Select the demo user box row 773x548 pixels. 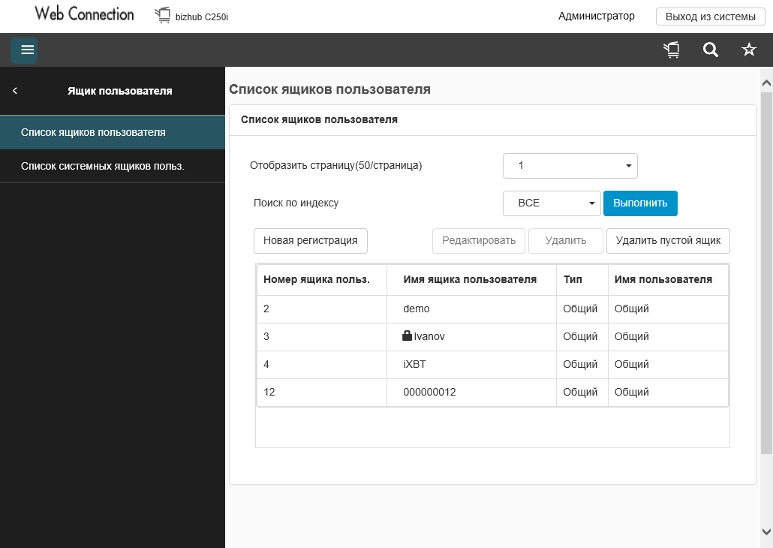[x=417, y=309]
